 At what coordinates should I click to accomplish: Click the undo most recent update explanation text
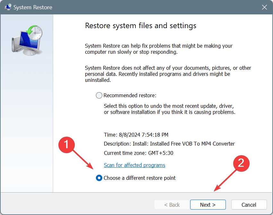169,109
